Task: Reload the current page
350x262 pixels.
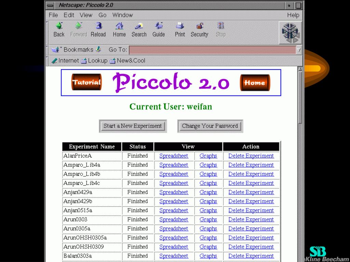Action: 98,30
